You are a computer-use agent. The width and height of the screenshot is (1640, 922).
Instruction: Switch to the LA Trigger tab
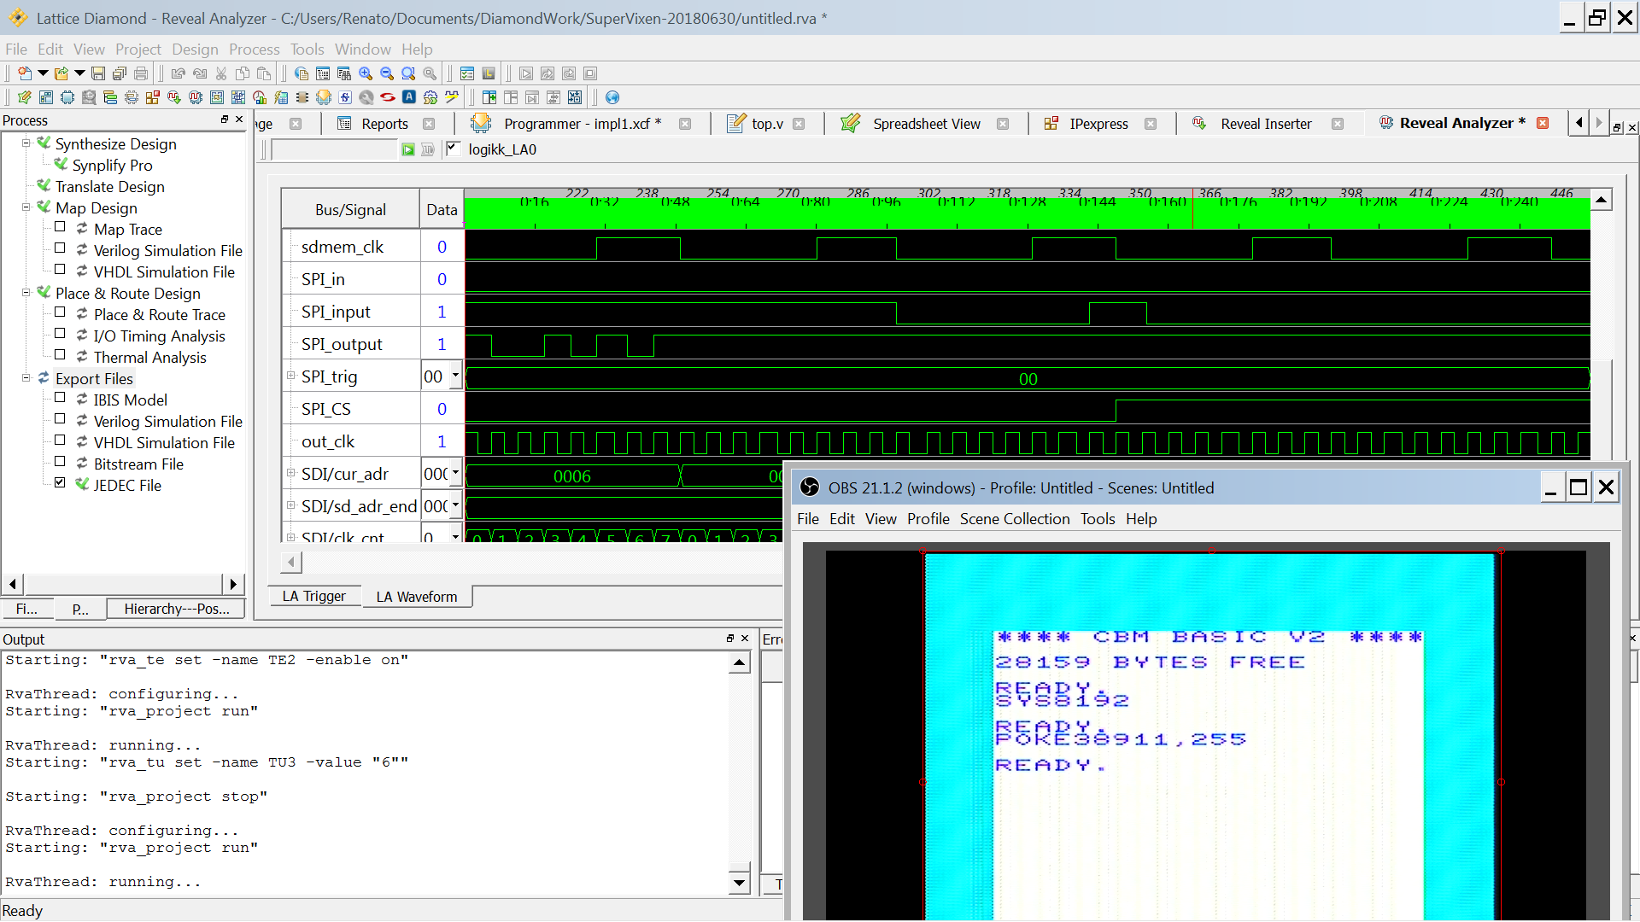click(x=313, y=596)
